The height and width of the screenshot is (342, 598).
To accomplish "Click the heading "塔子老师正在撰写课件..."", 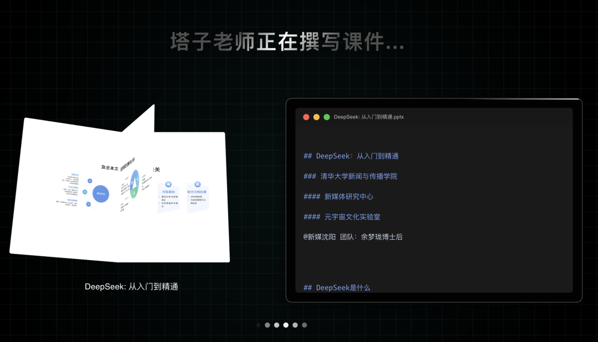I will tap(287, 42).
